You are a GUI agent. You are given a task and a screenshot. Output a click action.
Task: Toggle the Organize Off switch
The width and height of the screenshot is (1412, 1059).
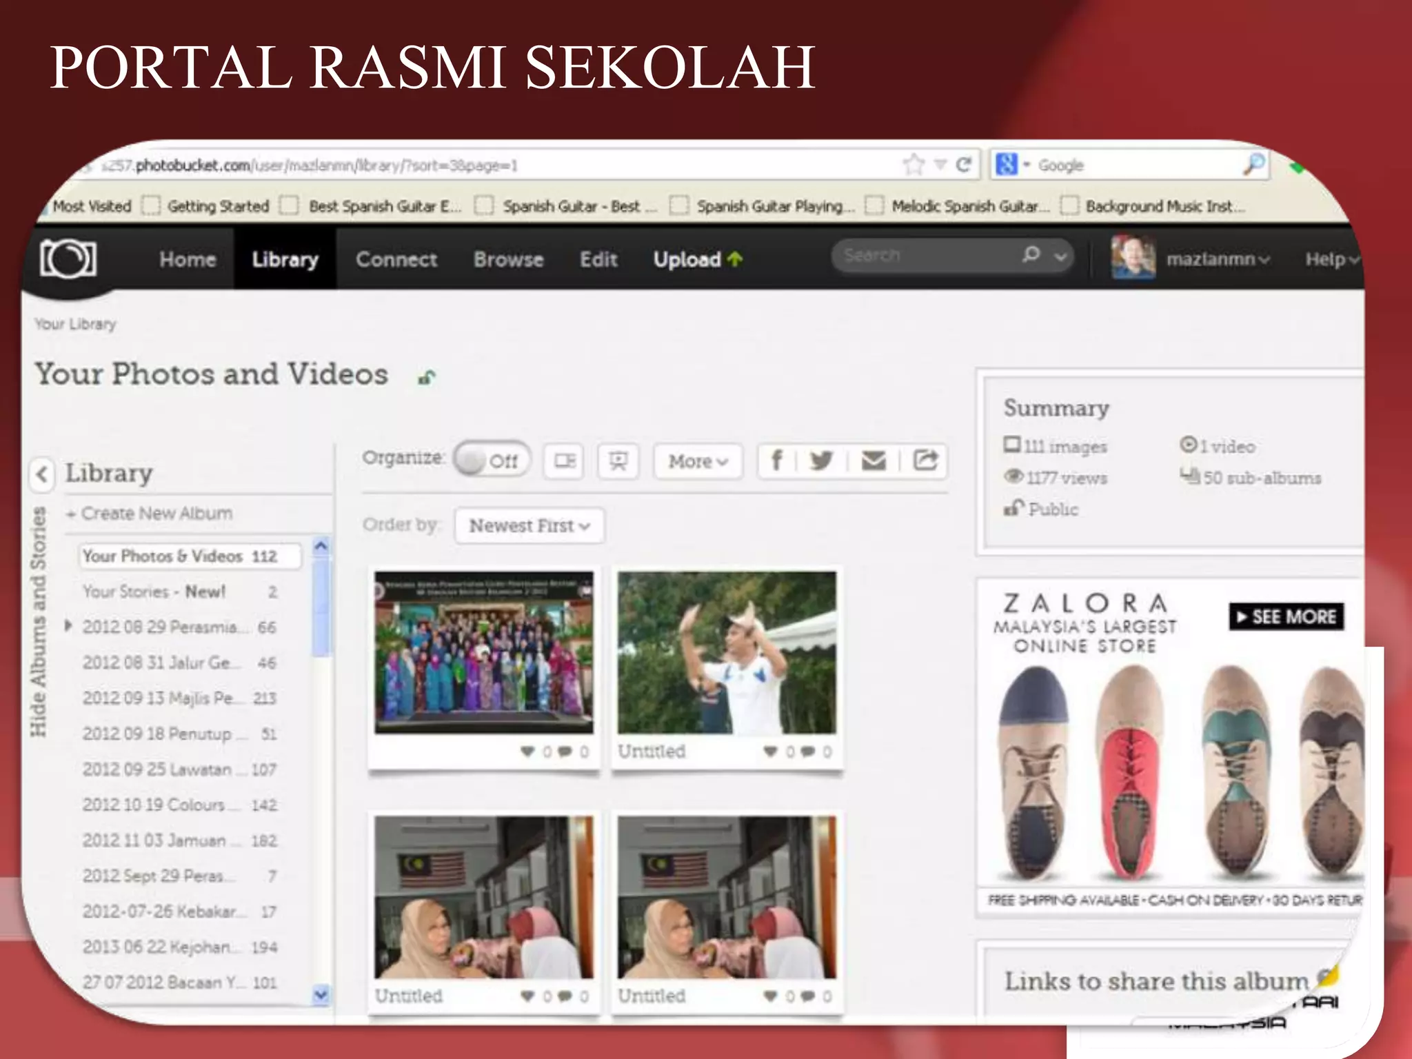click(492, 461)
